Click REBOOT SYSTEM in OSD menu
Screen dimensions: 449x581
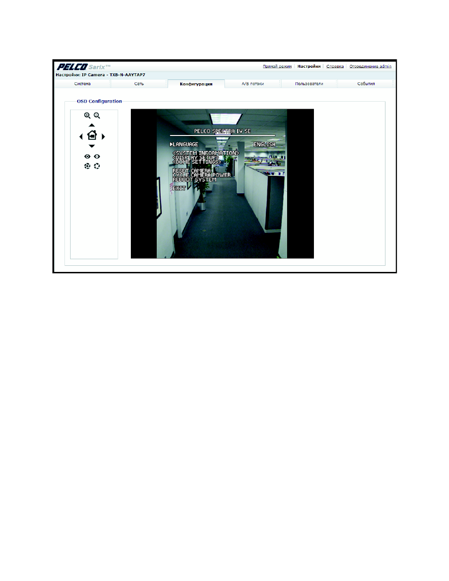click(194, 180)
